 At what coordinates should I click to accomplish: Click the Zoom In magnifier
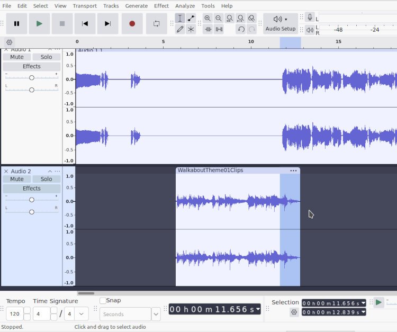207,18
